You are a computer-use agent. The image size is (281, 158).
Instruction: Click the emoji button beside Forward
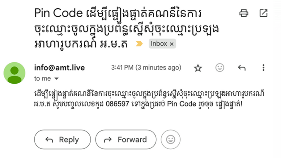pos(170,140)
